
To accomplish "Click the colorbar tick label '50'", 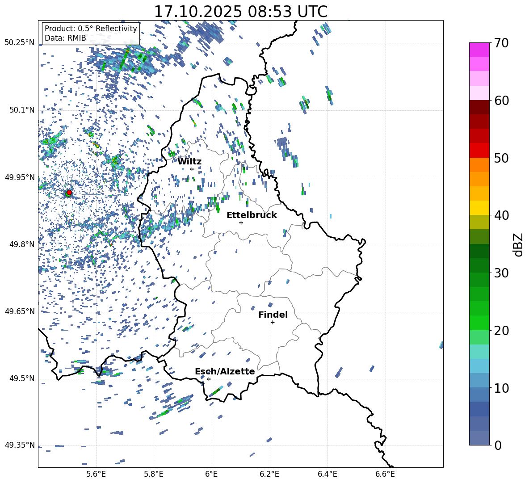I will click(x=501, y=158).
